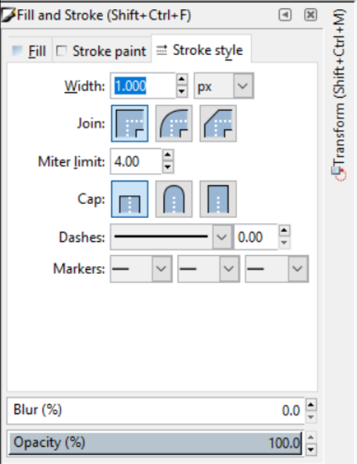
Task: Select the round cap icon
Action: (174, 199)
